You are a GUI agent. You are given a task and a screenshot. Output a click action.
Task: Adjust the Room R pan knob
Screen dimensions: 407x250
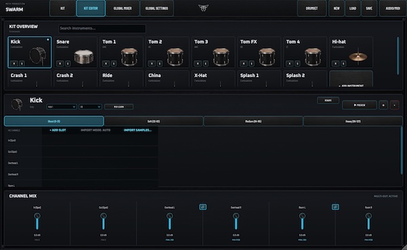[x=368, y=215]
